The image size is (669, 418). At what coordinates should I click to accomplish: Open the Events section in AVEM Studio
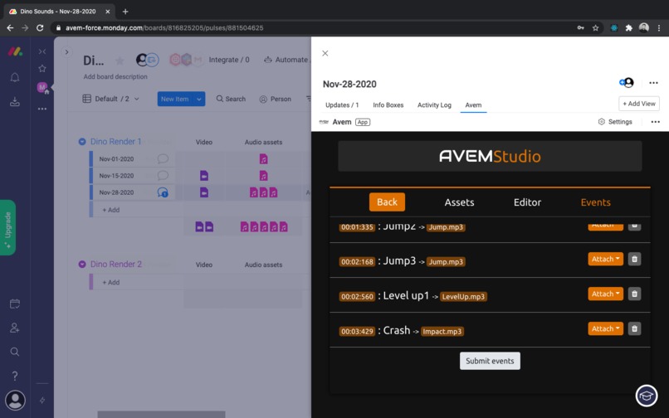coord(596,202)
